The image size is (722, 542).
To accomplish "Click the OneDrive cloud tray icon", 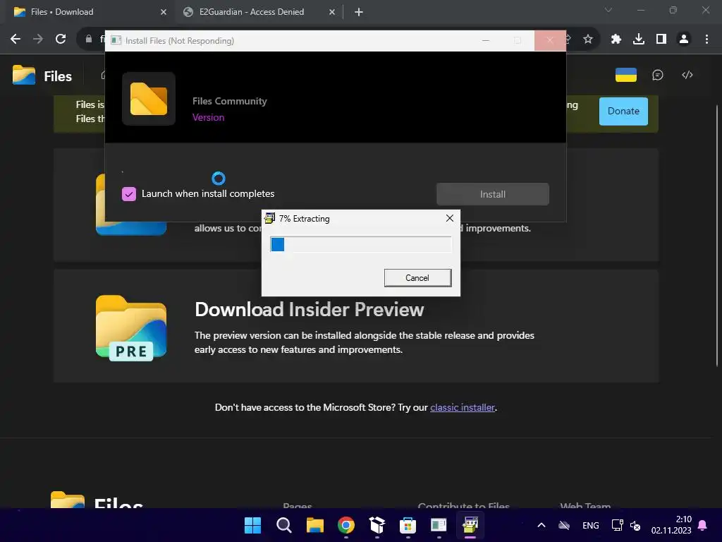I will pos(564,525).
